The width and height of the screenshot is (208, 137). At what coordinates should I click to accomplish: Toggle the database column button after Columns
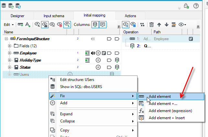95,25
